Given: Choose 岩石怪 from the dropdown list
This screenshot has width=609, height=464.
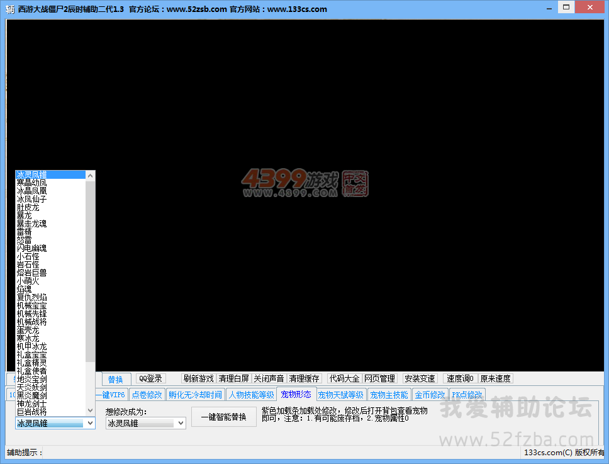Looking at the screenshot, I should coord(50,264).
